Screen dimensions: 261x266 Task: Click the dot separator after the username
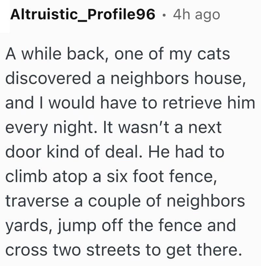coord(164,15)
